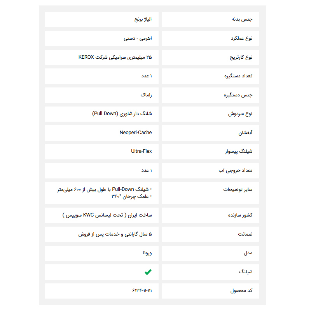Select the KWC license country value
The width and height of the screenshot is (311, 311).
(107, 215)
